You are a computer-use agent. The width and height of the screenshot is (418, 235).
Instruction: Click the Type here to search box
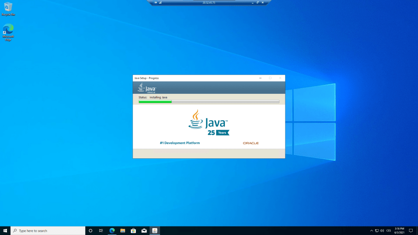click(48, 231)
